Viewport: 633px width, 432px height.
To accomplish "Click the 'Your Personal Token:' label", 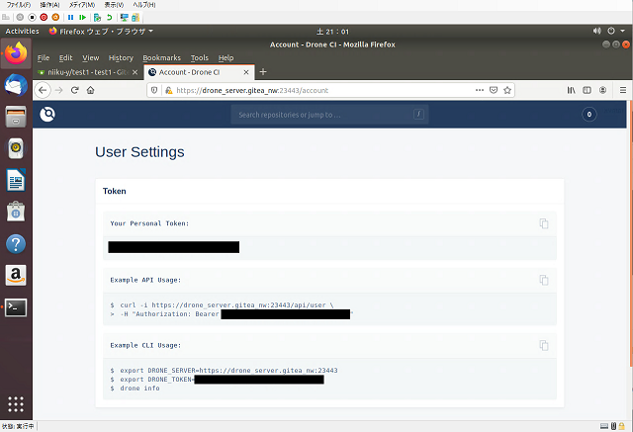I will [x=149, y=223].
